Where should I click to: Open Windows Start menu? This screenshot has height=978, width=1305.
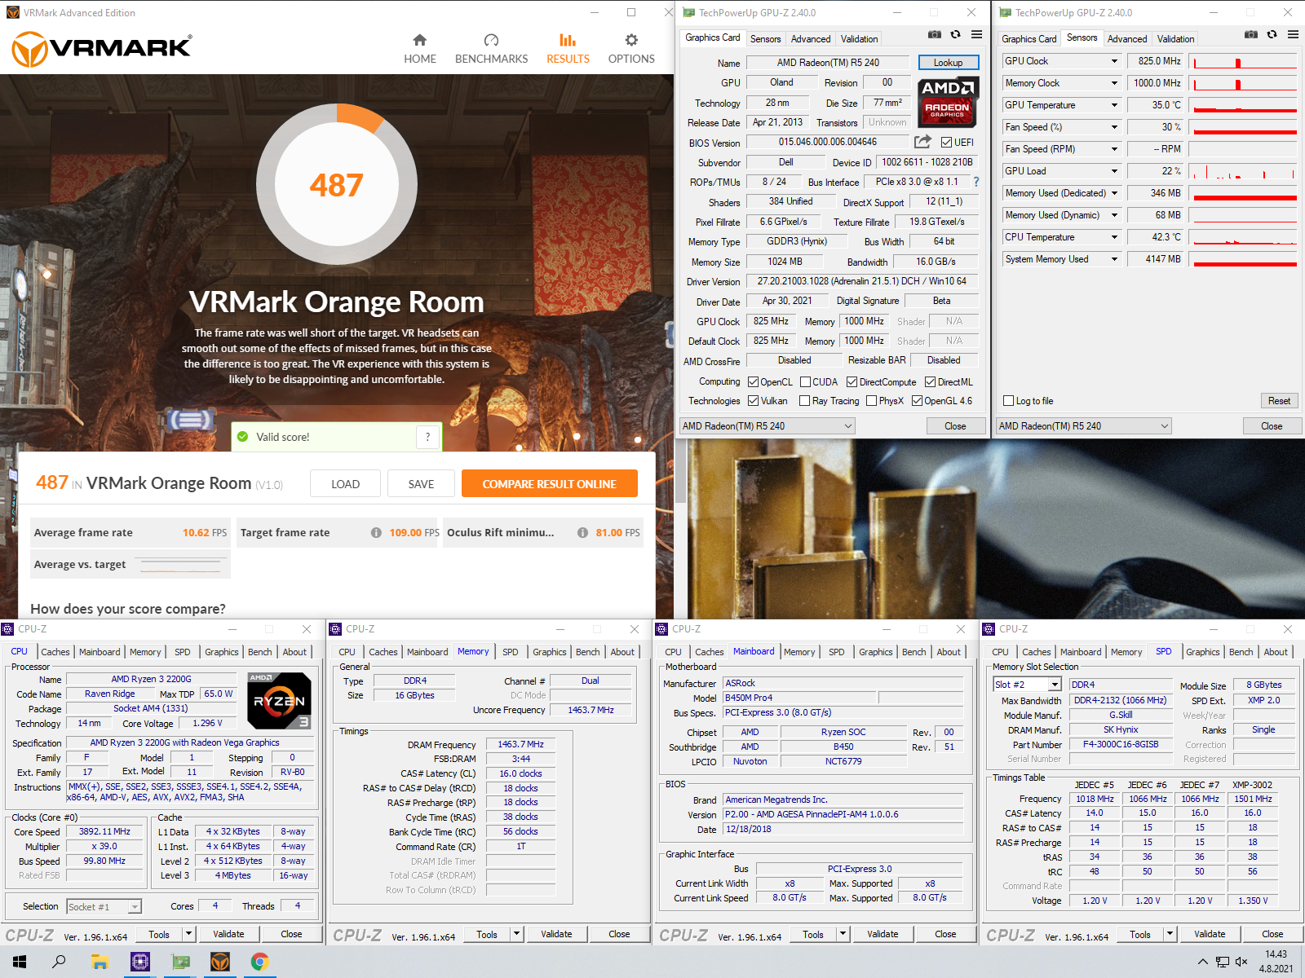tap(20, 962)
